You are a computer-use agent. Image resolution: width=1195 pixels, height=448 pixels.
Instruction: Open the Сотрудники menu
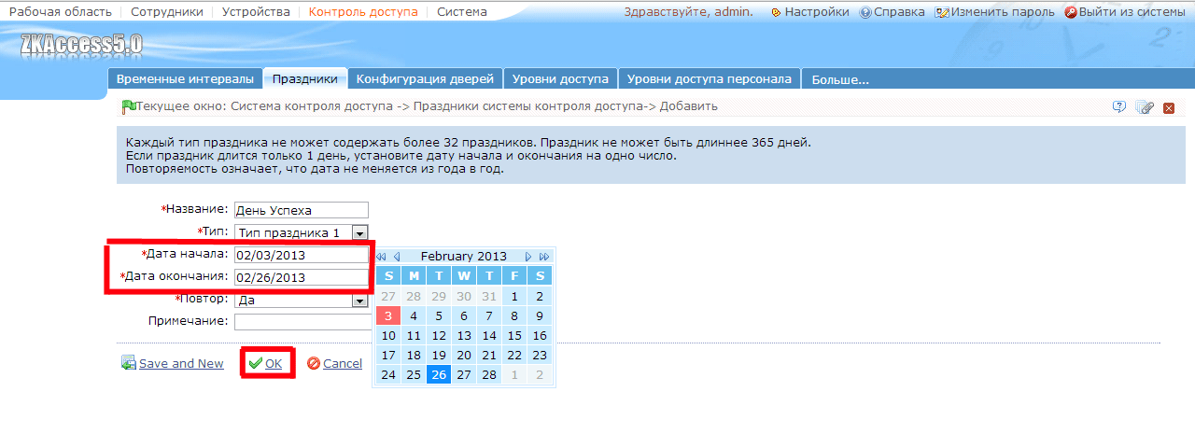pos(167,12)
